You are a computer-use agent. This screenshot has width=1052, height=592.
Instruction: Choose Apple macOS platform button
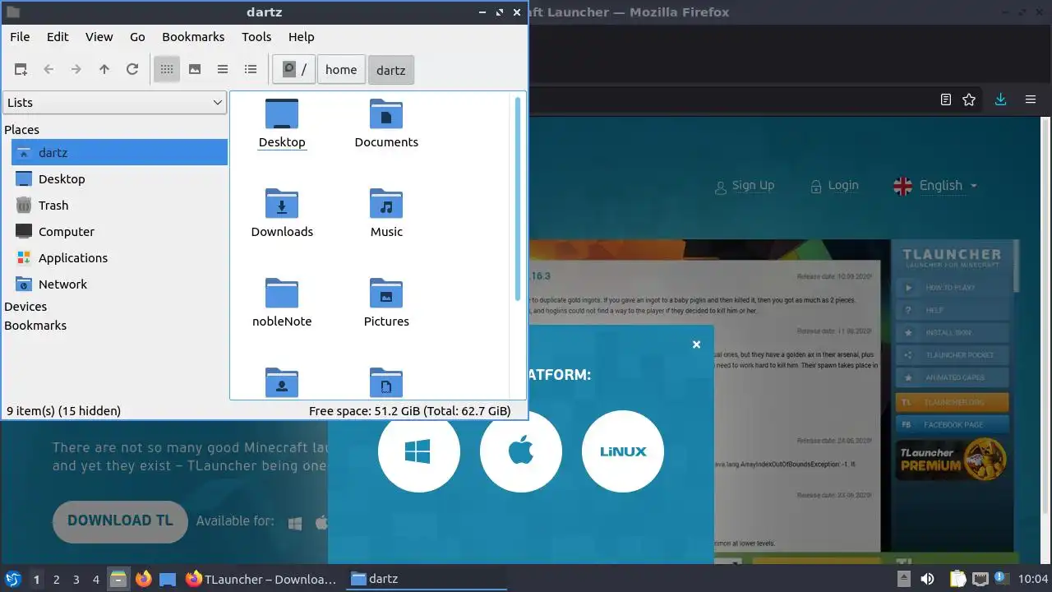520,451
